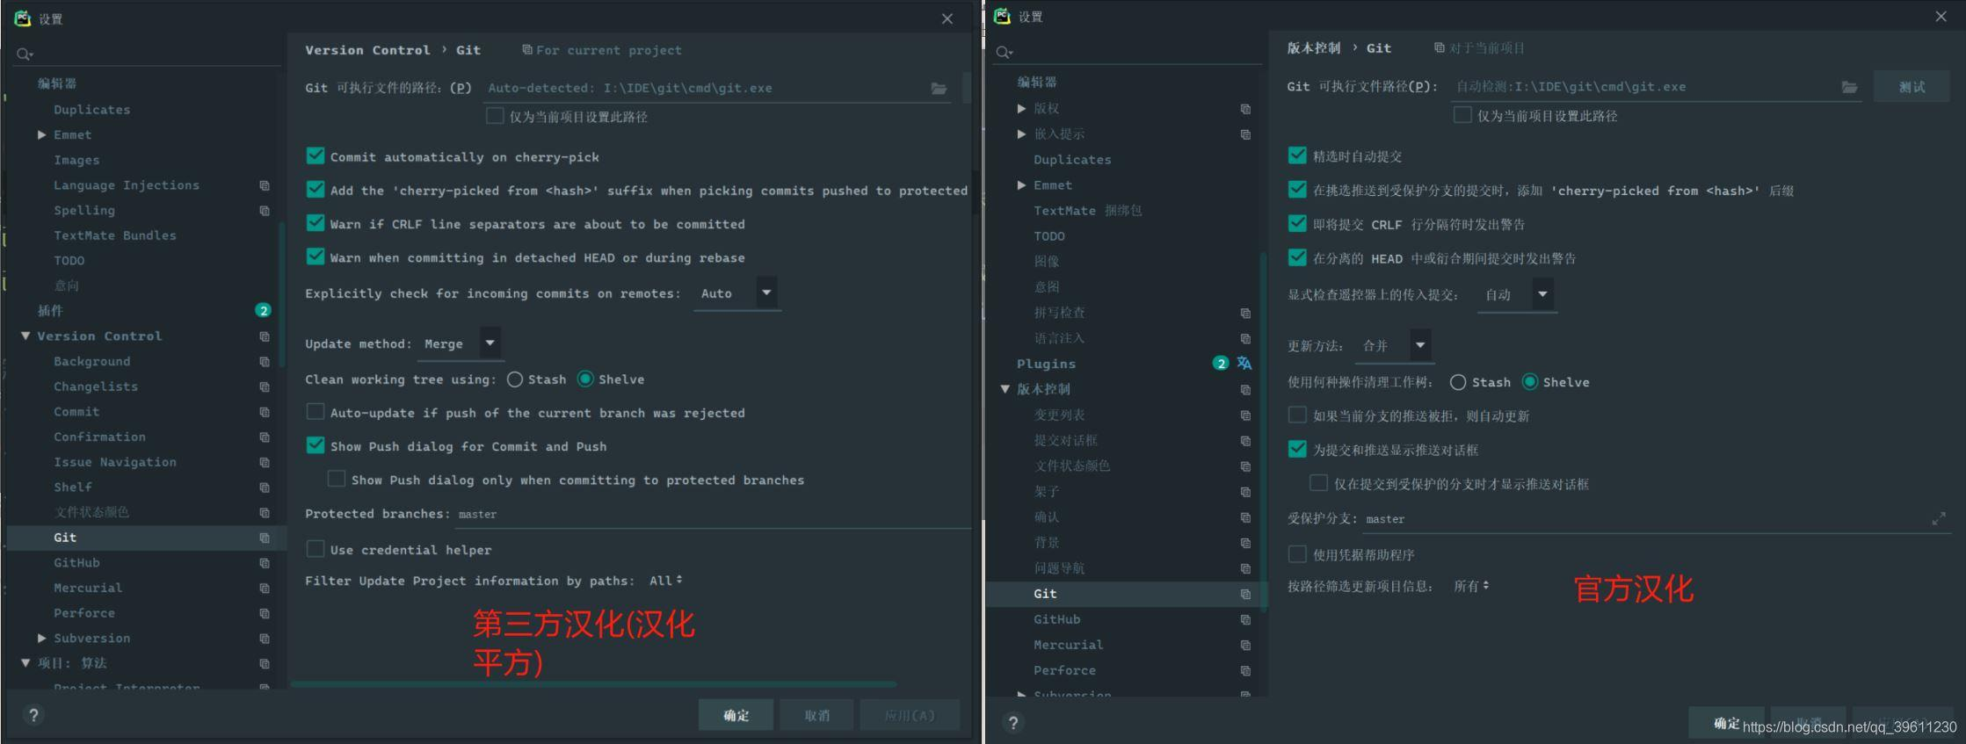The image size is (1966, 744).
Task: Click the left Protected branches master field
Action: 713,515
